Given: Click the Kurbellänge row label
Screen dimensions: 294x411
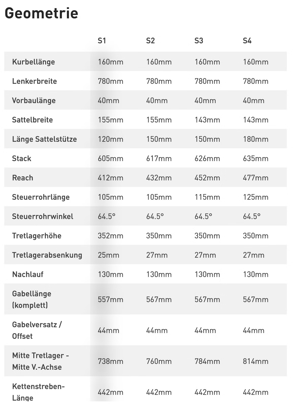Looking at the screenshot, I should coord(33,62).
